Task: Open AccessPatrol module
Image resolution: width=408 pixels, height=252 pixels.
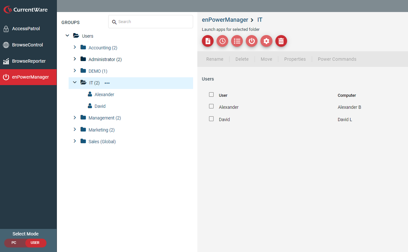Action: click(28, 29)
